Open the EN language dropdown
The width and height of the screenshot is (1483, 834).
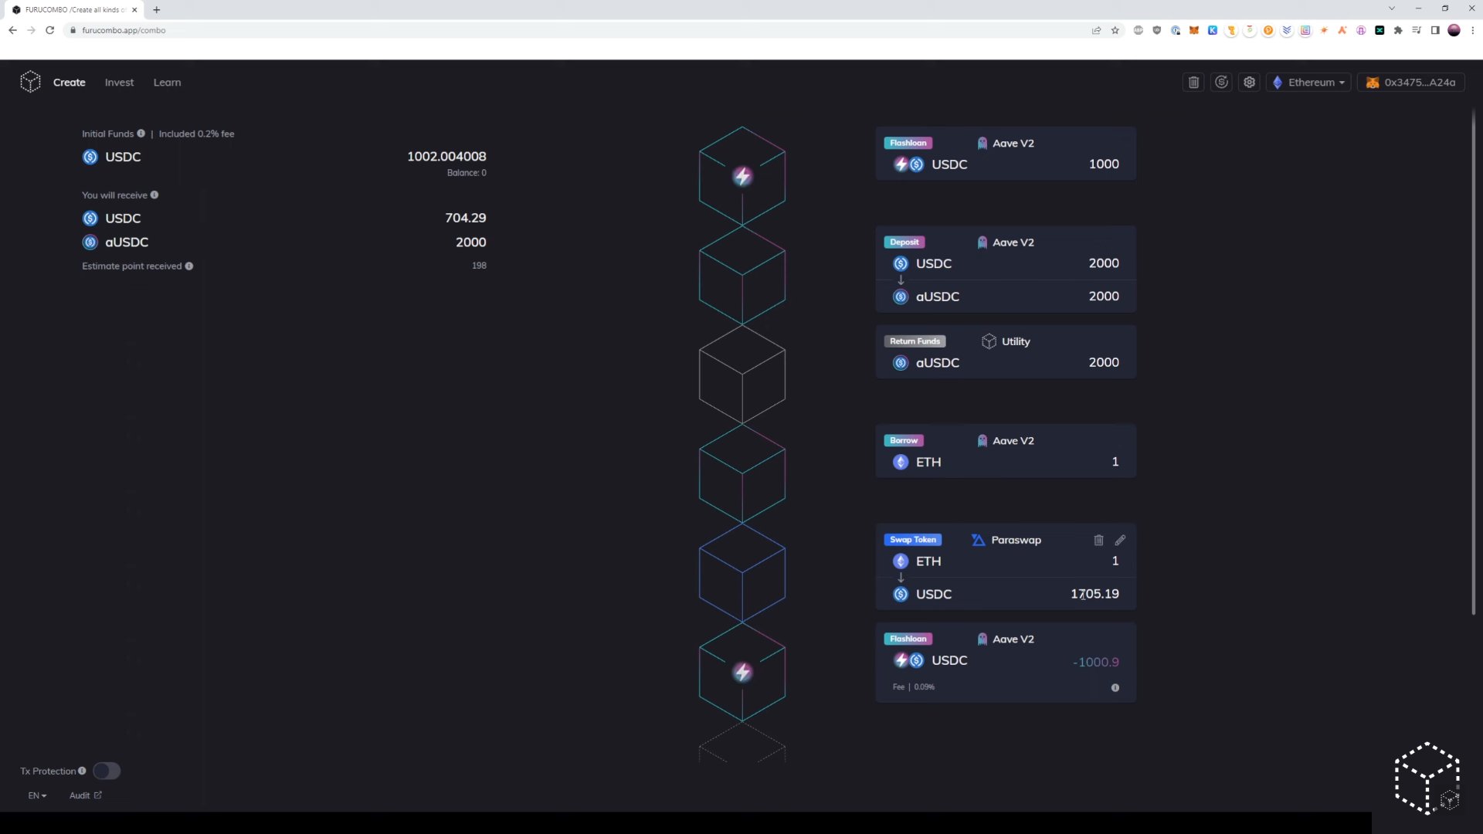click(x=37, y=795)
